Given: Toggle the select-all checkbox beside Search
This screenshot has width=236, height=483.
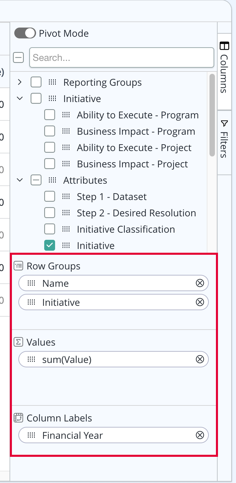Looking at the screenshot, I should click(x=18, y=58).
